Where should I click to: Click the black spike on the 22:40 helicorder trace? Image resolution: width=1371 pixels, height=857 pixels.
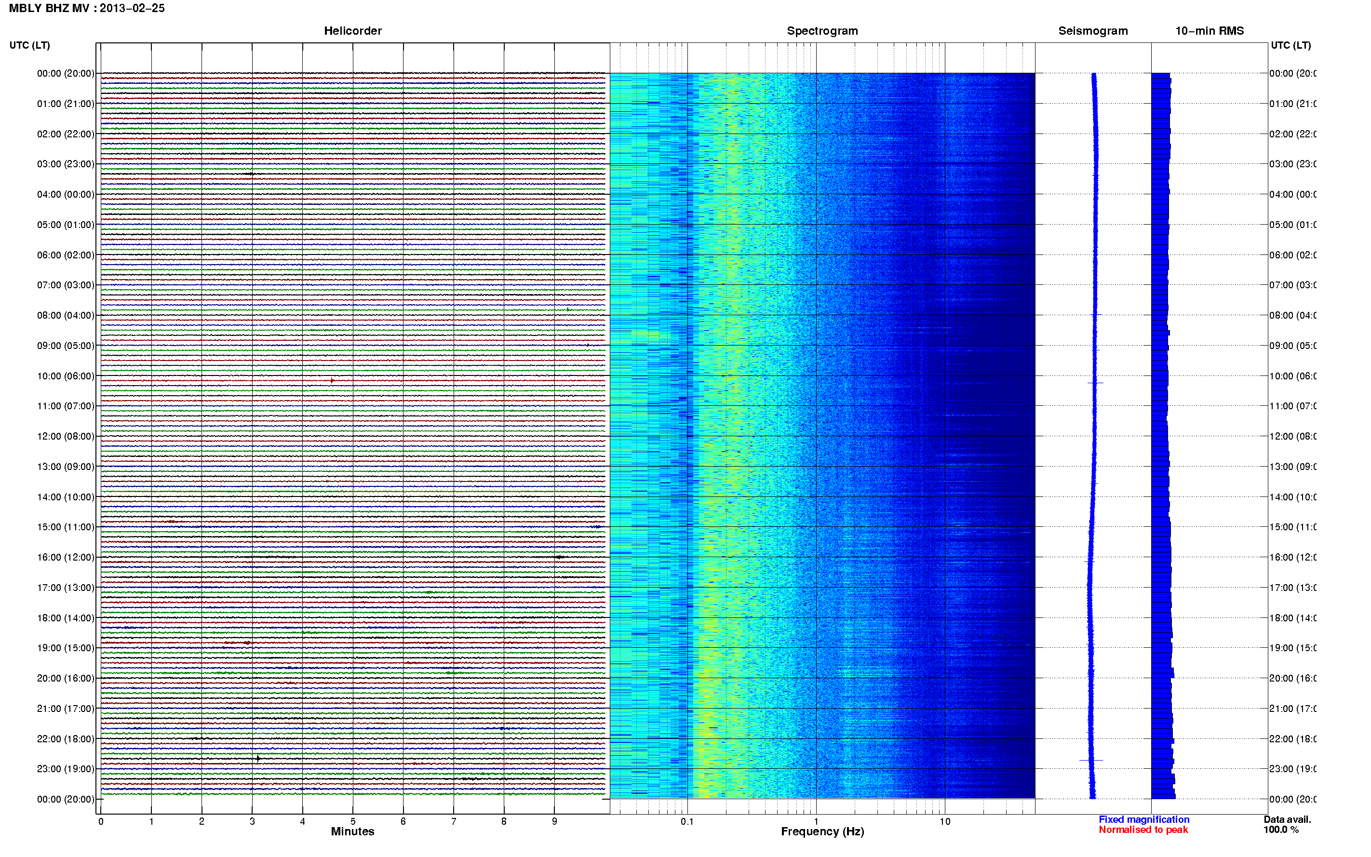[x=258, y=758]
